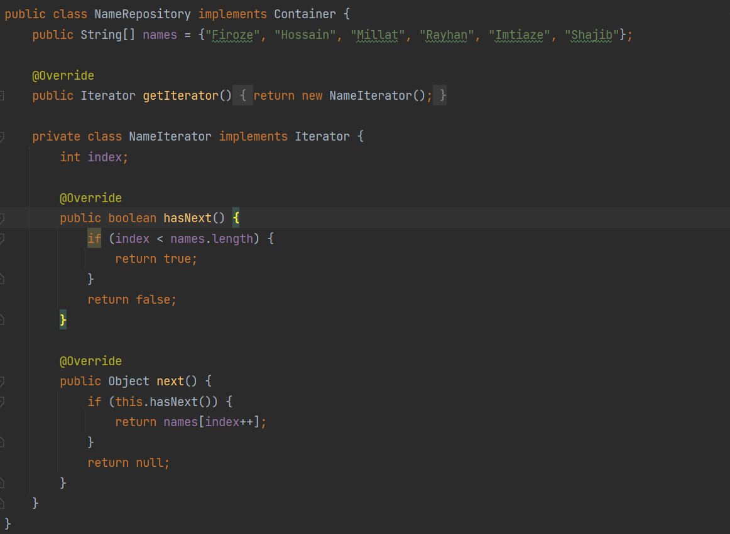Click the 'int' keyword
The height and width of the screenshot is (534, 730).
pos(70,158)
